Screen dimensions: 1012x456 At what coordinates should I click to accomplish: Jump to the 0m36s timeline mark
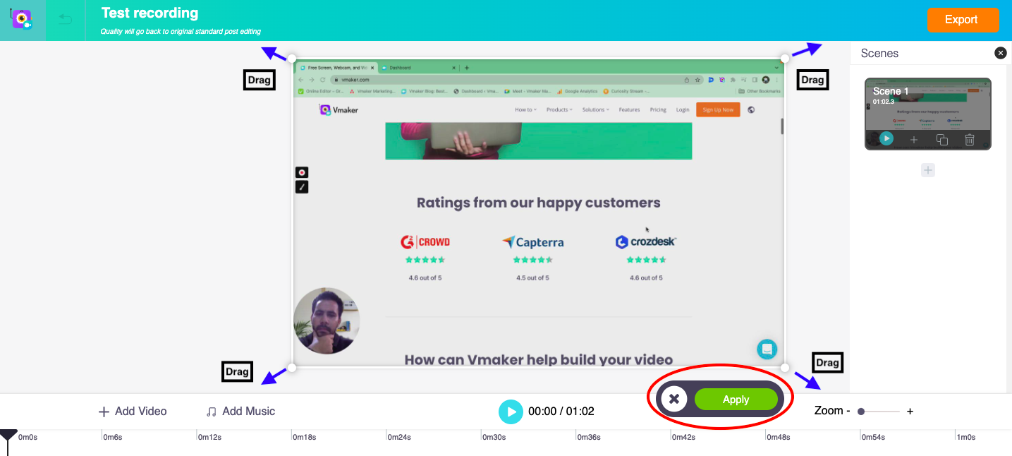[589, 437]
